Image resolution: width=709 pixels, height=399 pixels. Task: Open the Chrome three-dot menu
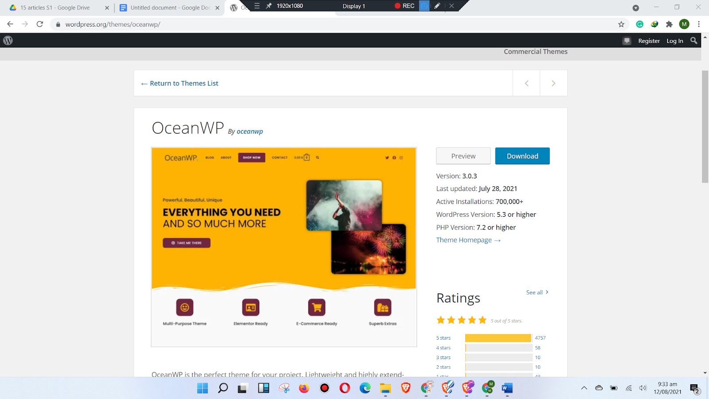[699, 24]
